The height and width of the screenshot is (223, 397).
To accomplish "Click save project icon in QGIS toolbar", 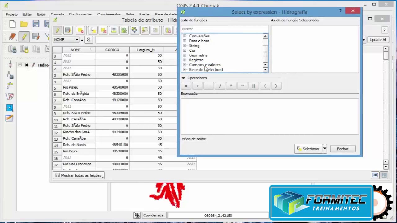I will tap(36, 24).
